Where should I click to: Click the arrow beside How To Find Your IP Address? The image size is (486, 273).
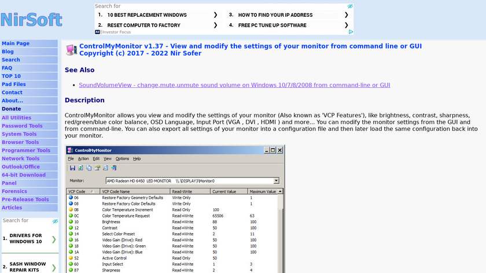pyautogui.click(x=347, y=15)
